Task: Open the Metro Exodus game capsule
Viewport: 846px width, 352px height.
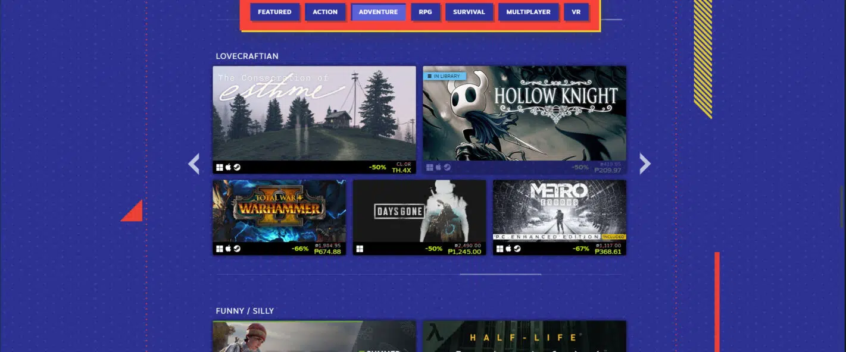Action: tap(560, 218)
